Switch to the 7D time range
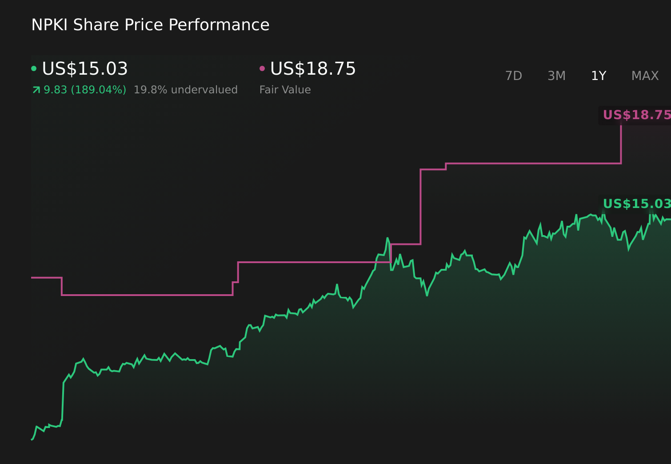This screenshot has width=671, height=464. pos(514,76)
